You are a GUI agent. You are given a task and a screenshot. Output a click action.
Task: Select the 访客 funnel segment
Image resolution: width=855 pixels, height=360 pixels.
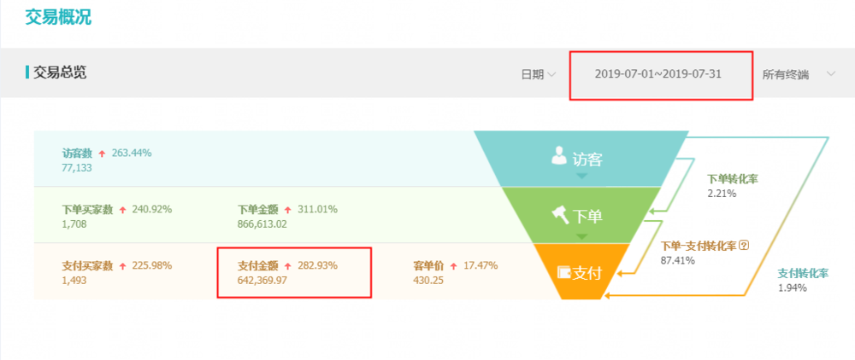(x=581, y=159)
